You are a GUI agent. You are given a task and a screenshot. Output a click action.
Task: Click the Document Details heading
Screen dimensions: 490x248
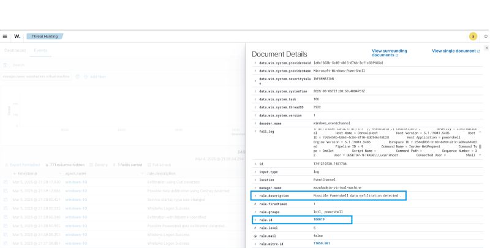279,54
